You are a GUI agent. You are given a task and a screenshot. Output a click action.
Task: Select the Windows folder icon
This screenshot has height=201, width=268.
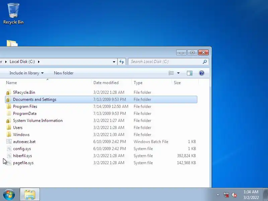click(x=9, y=135)
